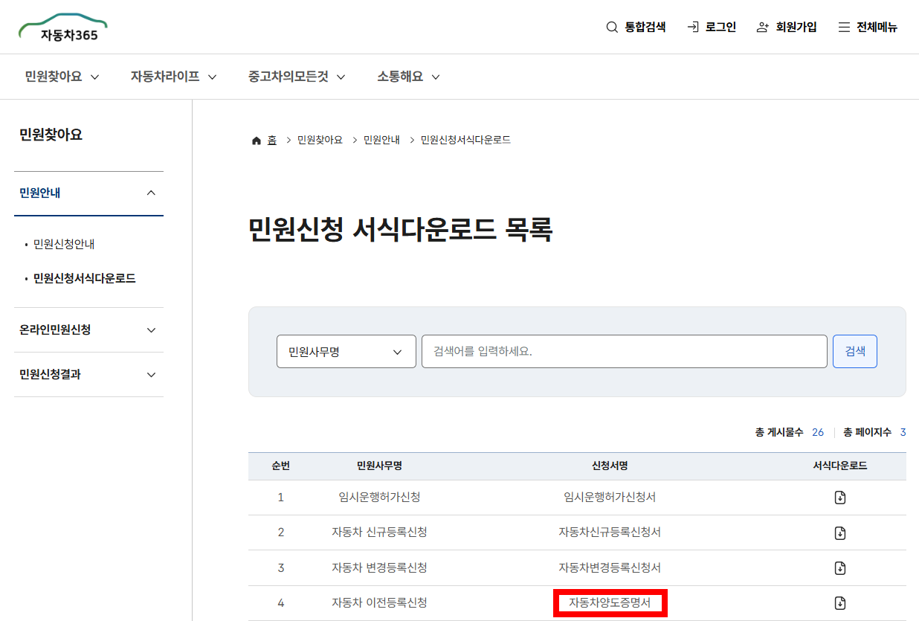Click the 임시운행허가신청 service name cell
This screenshot has height=621, width=919.
(379, 498)
